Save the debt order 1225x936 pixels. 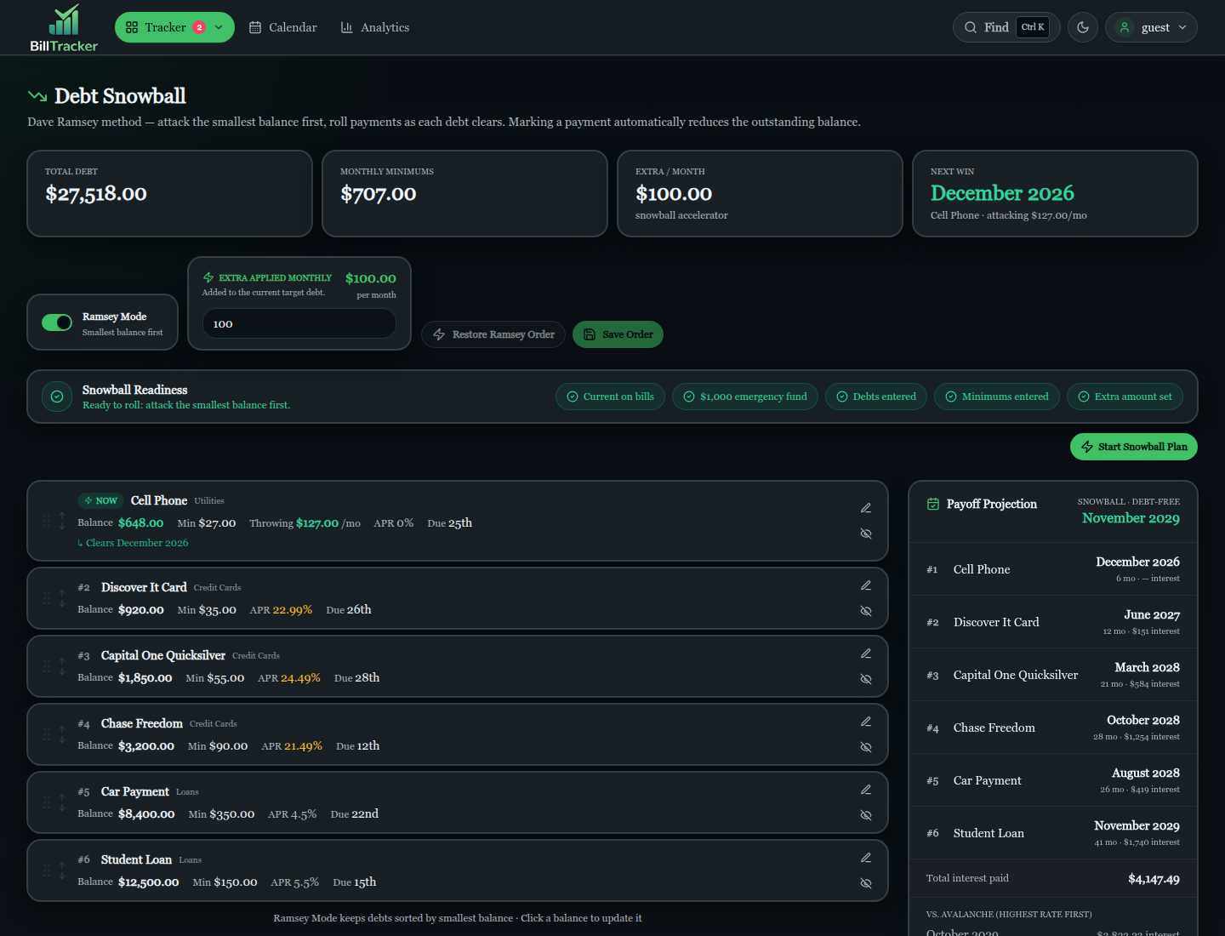618,334
